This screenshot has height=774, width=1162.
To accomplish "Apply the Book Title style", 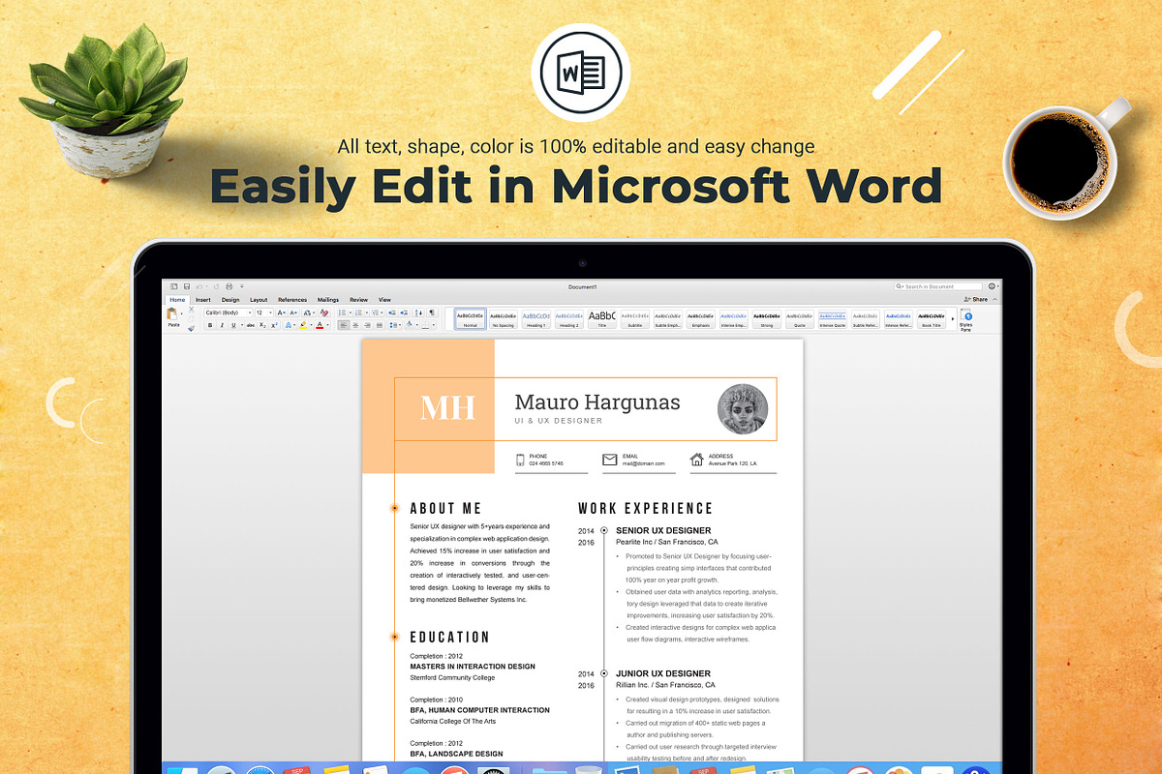I will (932, 319).
